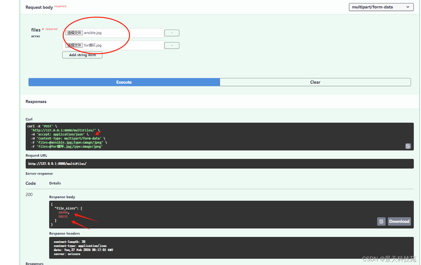
Task: Copy the curl command to clipboard
Action: 408,146
